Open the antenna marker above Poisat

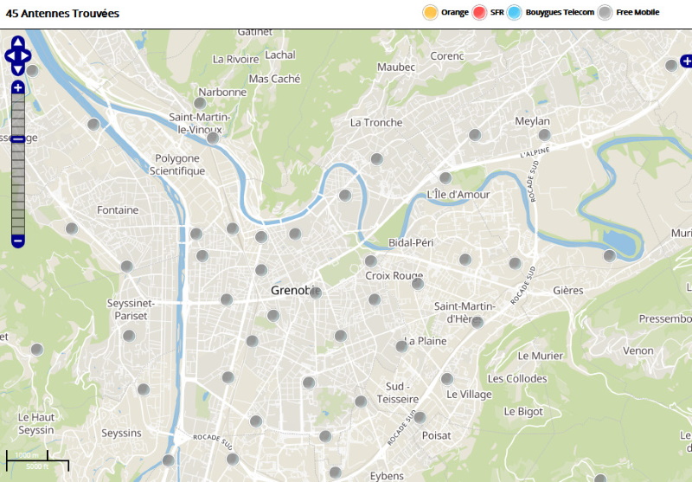pyautogui.click(x=420, y=417)
